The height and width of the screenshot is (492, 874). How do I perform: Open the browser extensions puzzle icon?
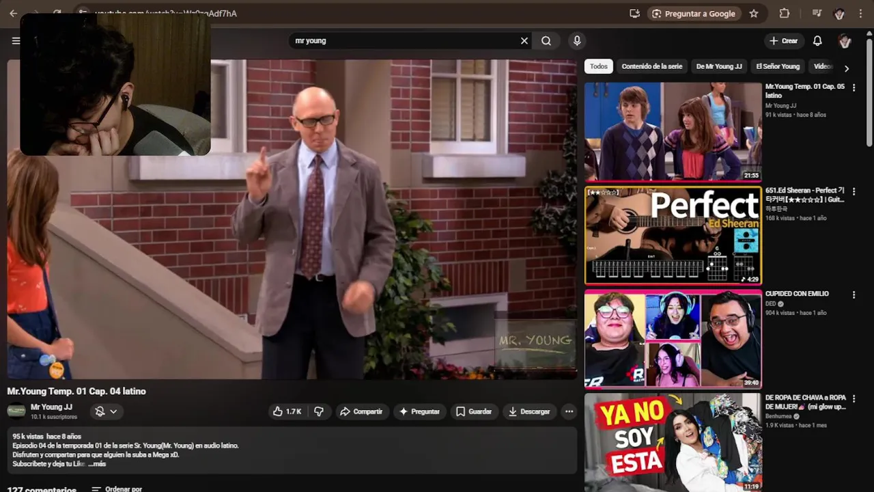[785, 14]
